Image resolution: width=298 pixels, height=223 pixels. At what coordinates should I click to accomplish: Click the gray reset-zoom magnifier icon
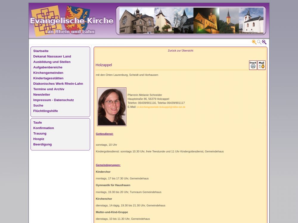259,42
